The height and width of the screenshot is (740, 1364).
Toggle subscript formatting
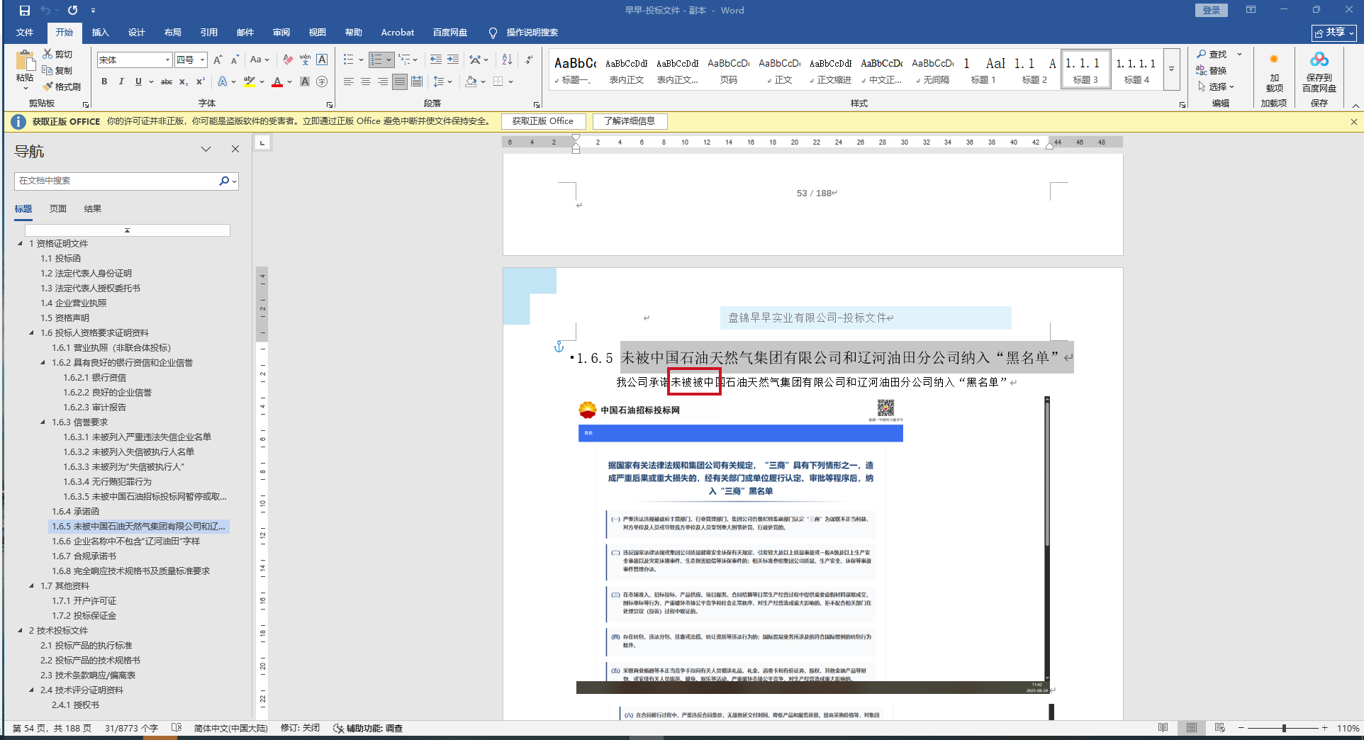pyautogui.click(x=184, y=82)
